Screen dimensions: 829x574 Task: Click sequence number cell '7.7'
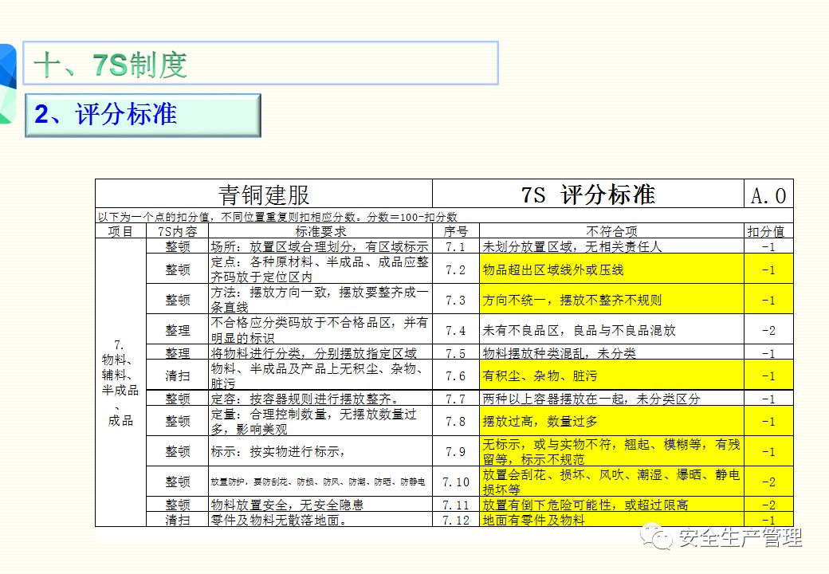coord(456,398)
